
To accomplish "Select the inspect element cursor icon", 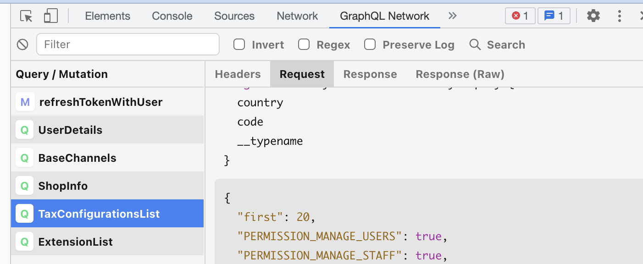I will point(26,16).
